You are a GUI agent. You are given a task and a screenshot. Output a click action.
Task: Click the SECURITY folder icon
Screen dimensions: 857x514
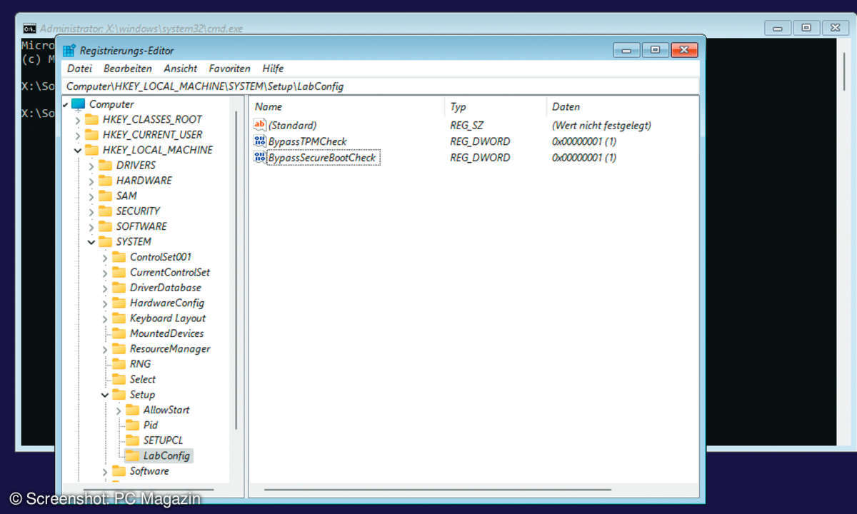(105, 211)
